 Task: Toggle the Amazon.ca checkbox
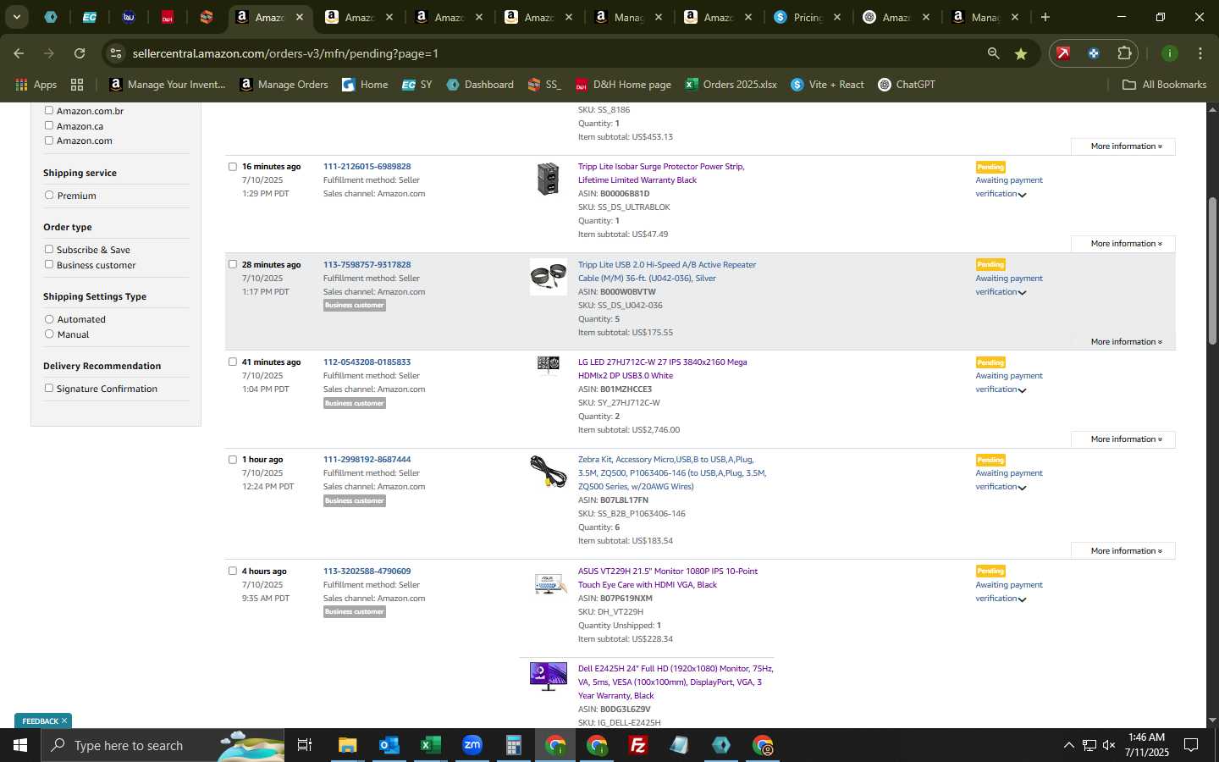(49, 125)
